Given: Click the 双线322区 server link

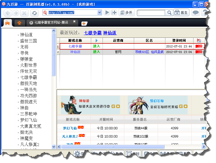Looking at the screenshot, I should coord(142,52).
